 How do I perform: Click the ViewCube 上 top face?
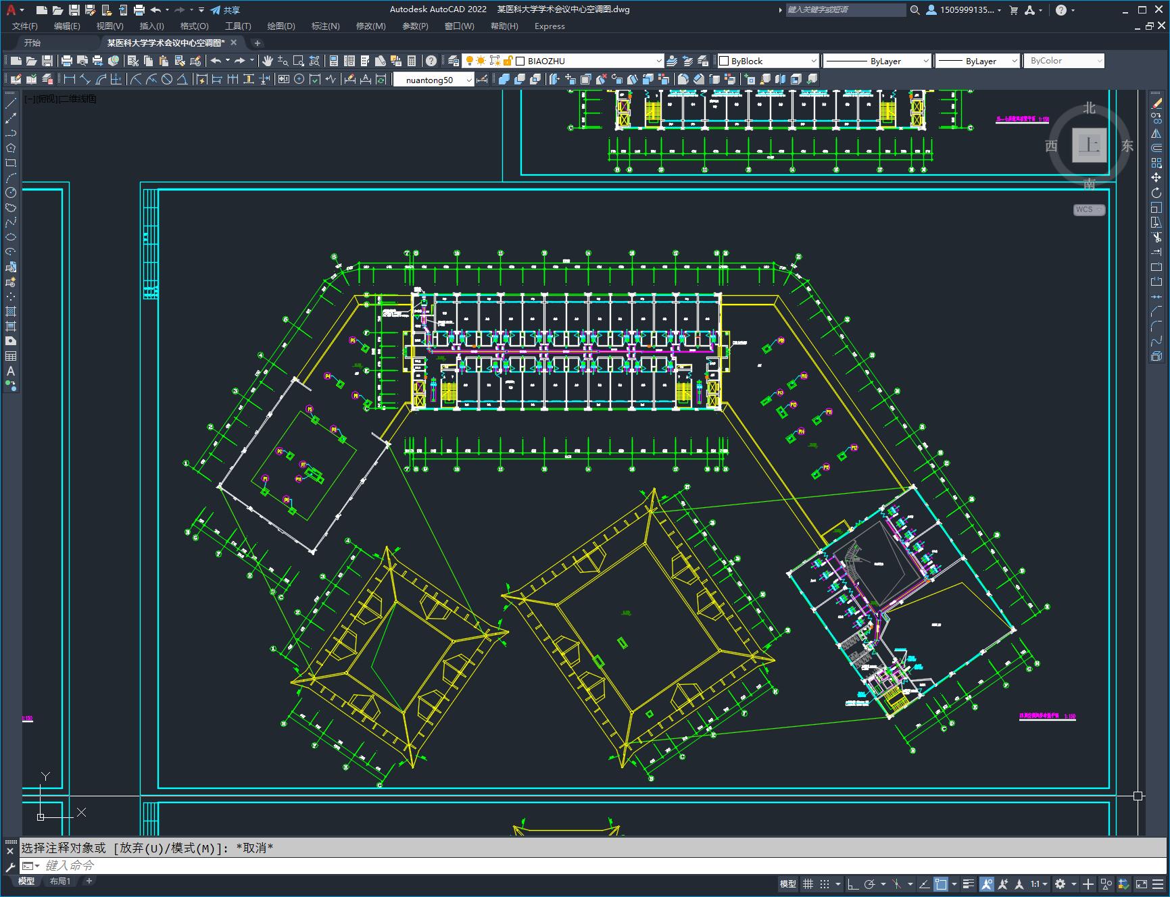tap(1089, 145)
